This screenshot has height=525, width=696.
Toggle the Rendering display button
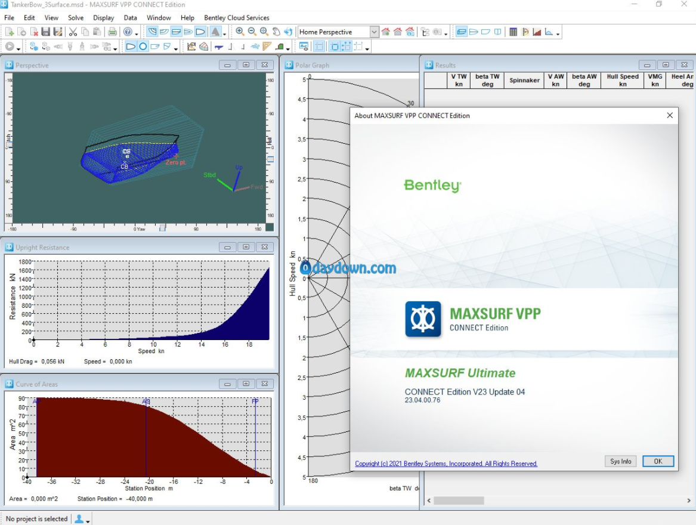point(215,32)
